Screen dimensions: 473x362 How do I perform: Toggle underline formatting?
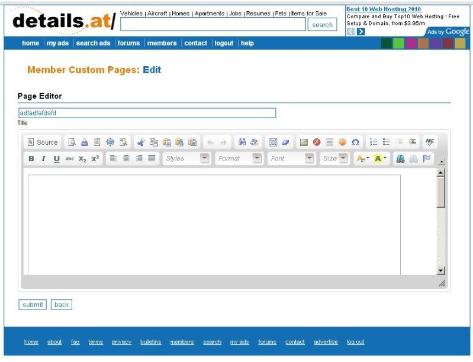coord(56,158)
